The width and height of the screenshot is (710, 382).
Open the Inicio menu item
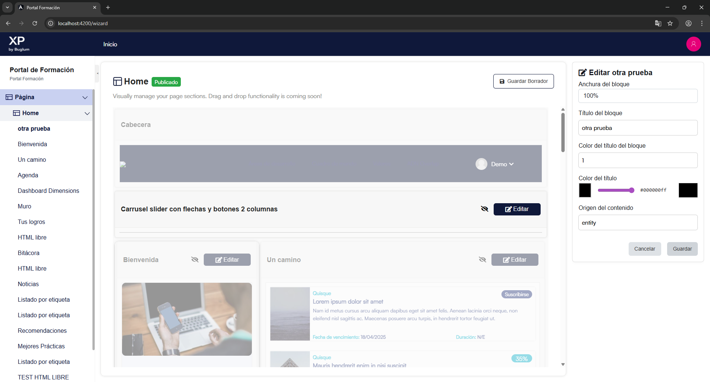pos(110,44)
